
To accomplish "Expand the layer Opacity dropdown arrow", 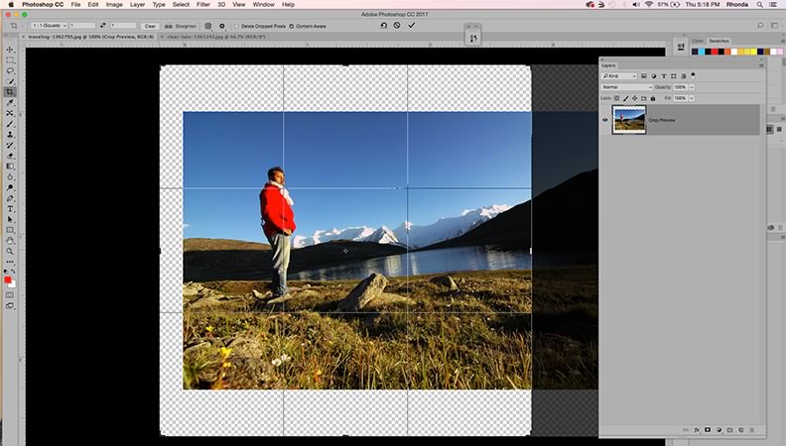I will point(693,87).
